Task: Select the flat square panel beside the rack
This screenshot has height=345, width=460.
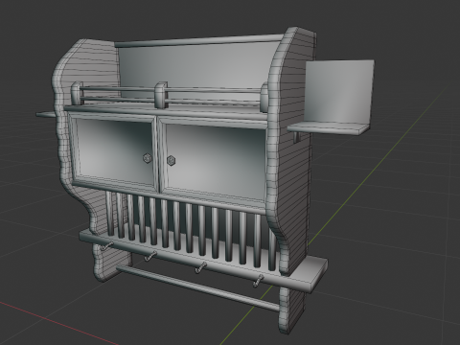Action: [339, 91]
